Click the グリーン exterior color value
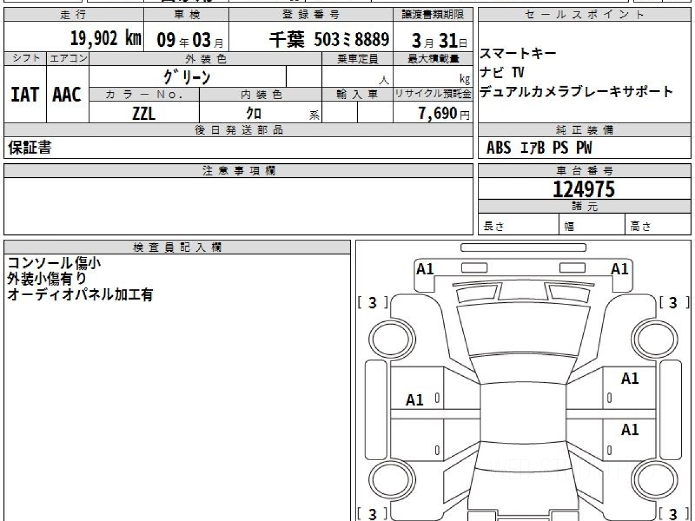695x521 pixels. [187, 77]
